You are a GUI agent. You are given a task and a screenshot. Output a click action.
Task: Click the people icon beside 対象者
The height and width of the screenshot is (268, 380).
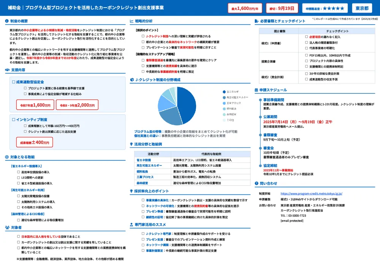pyautogui.click(x=7, y=227)
